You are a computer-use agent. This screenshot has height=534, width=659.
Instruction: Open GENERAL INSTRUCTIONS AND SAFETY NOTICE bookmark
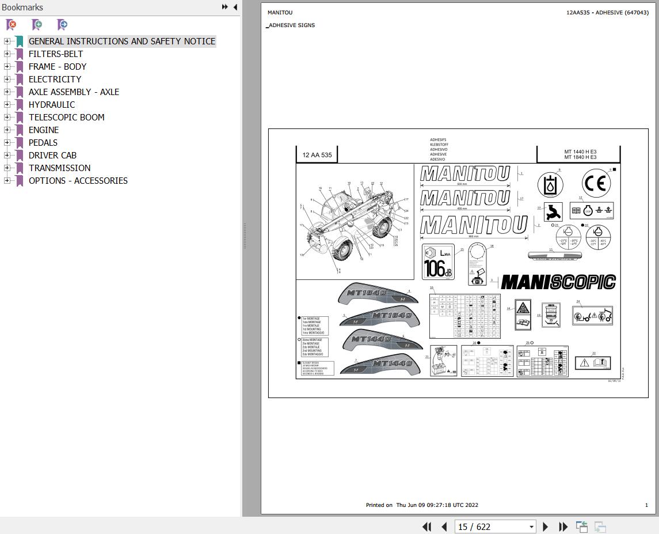122,41
